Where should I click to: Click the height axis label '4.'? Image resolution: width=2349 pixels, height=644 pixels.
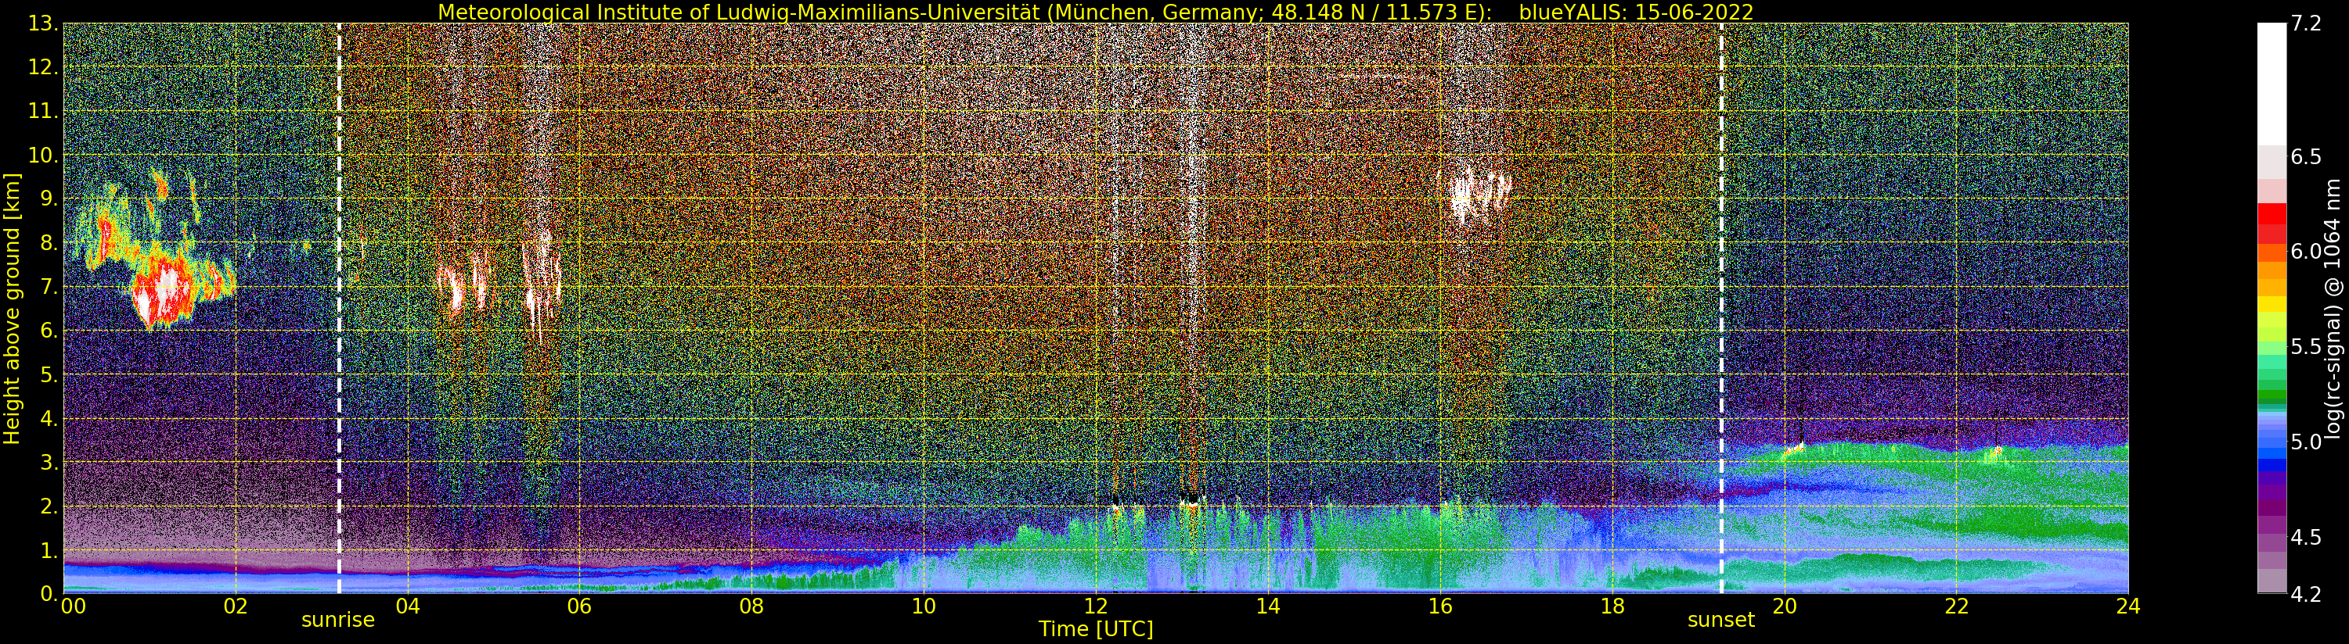point(49,418)
